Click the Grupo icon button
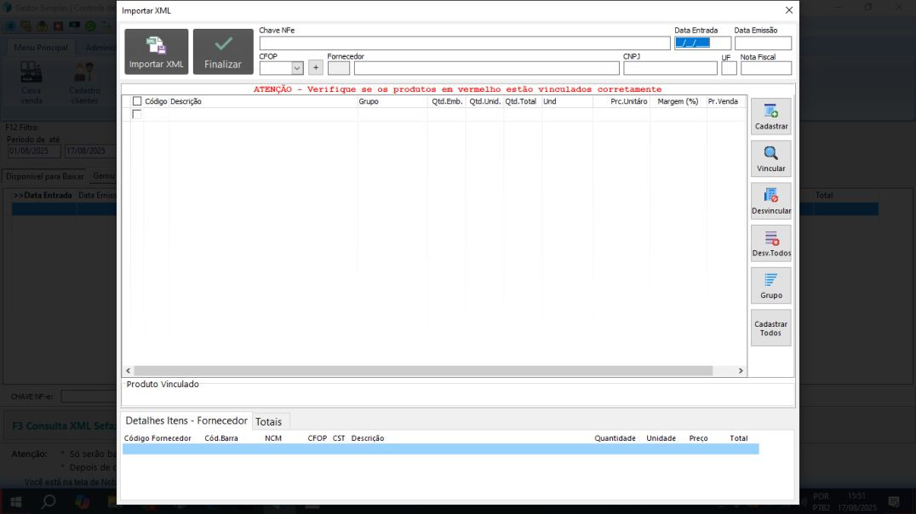Screen dimensions: 916x514 [x=770, y=285]
